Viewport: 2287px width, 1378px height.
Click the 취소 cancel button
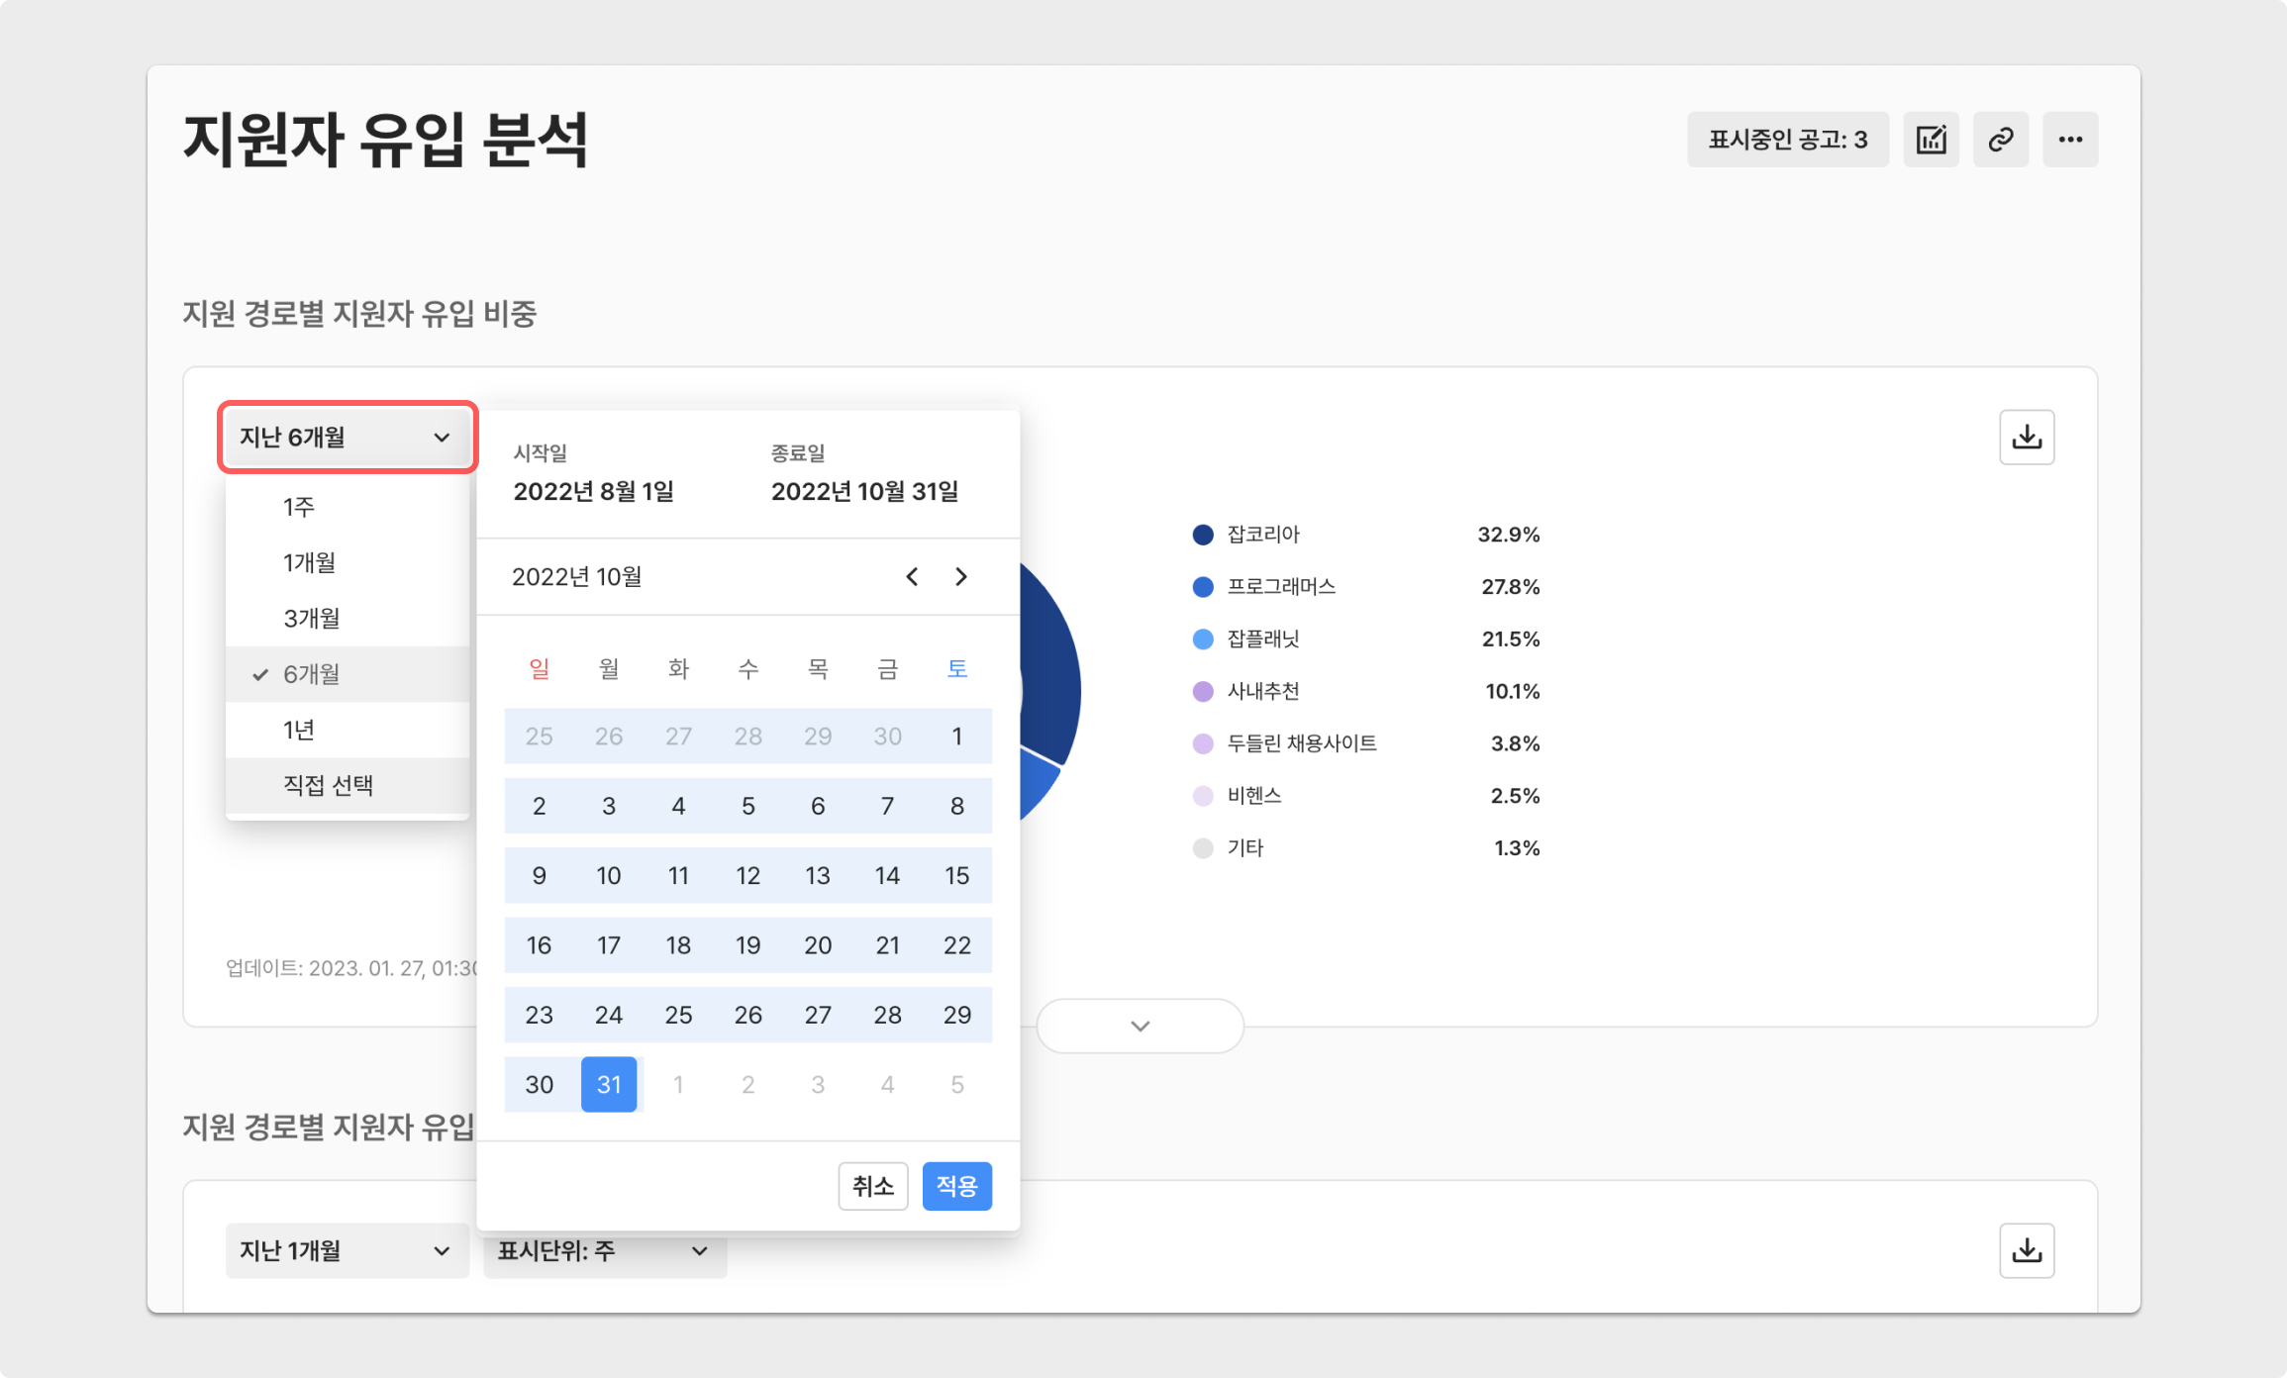[872, 1186]
